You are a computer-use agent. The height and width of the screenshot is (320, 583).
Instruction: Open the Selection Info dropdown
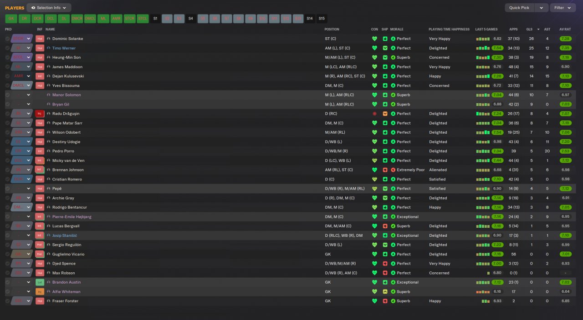(49, 8)
